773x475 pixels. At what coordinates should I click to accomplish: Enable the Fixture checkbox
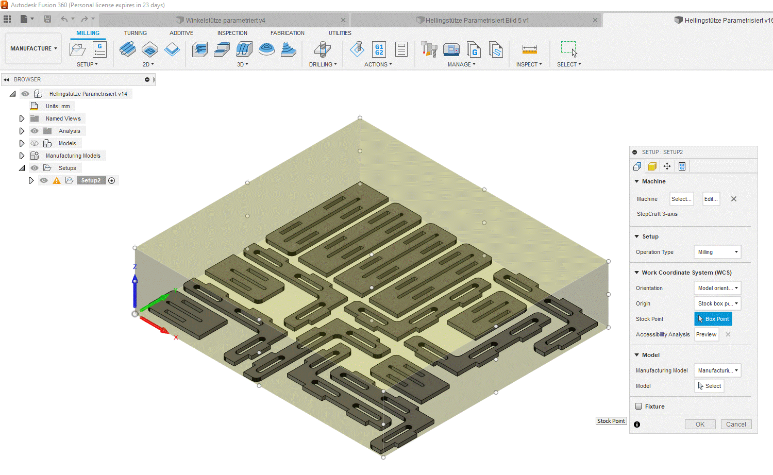(638, 406)
